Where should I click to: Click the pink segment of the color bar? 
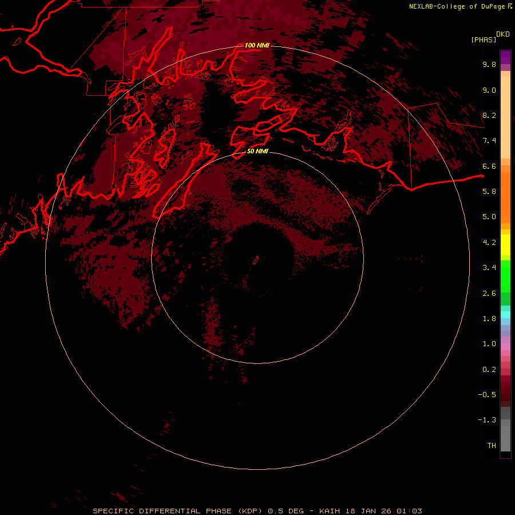tap(505, 347)
